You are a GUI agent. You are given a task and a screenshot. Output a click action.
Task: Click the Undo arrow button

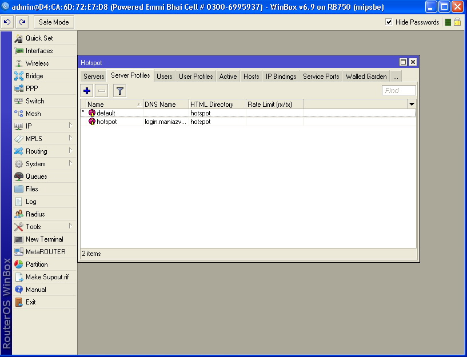coord(7,22)
